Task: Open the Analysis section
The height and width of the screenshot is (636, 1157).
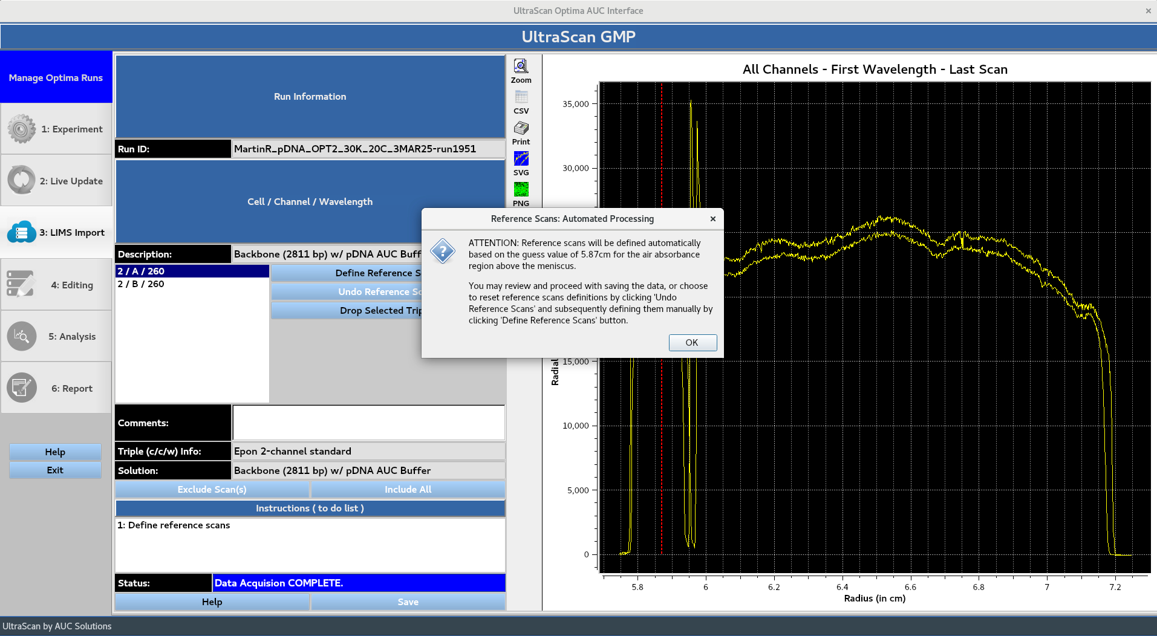Action: [x=56, y=336]
